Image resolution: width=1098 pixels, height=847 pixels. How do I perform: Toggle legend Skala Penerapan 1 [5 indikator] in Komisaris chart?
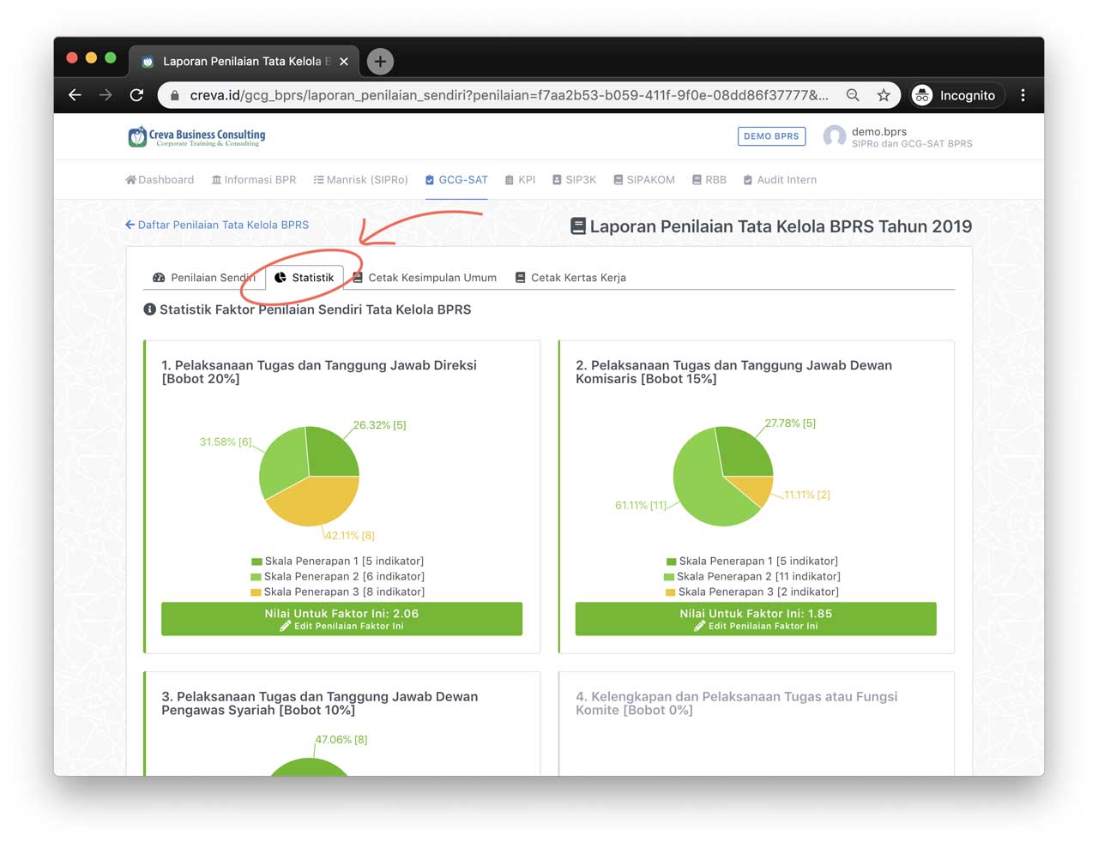pos(752,562)
